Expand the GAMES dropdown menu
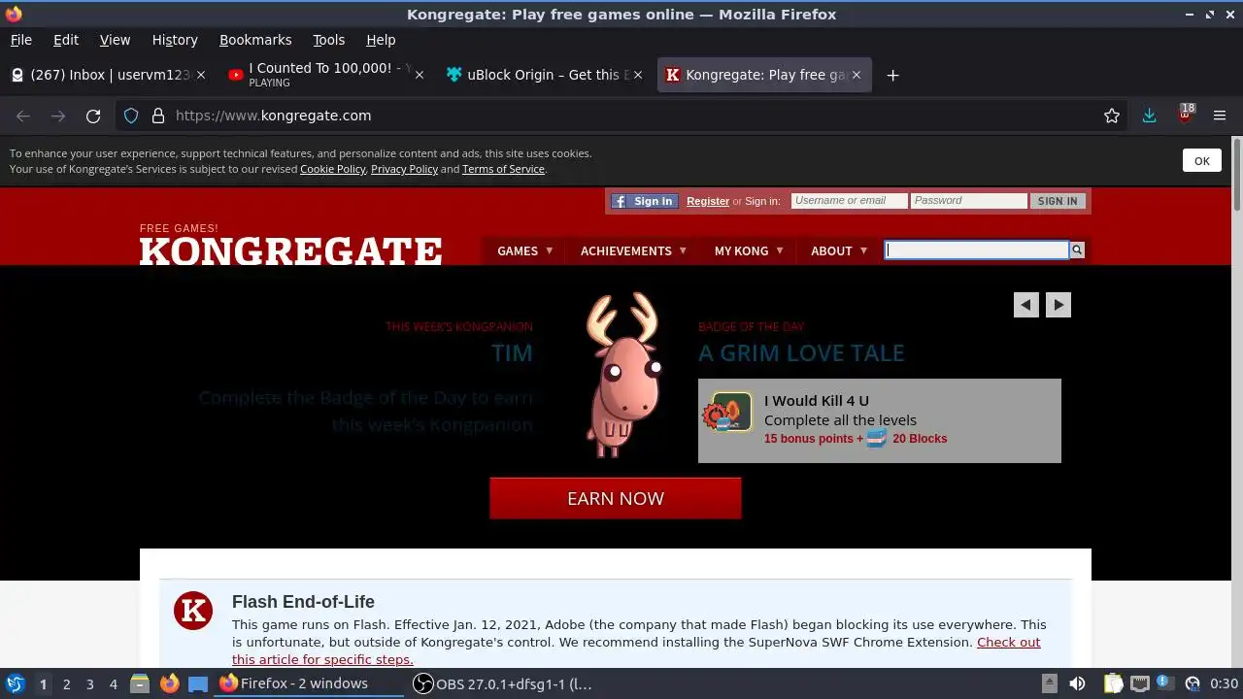The image size is (1243, 699). (x=525, y=250)
